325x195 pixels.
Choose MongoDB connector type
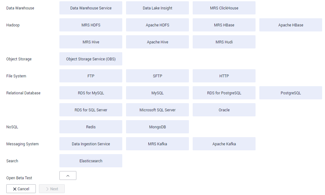(x=157, y=127)
